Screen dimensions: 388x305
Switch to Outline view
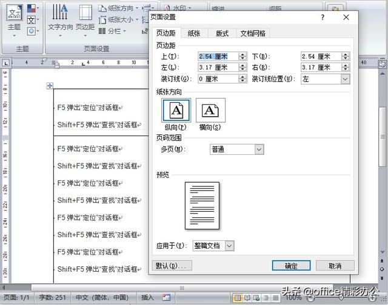266,298
